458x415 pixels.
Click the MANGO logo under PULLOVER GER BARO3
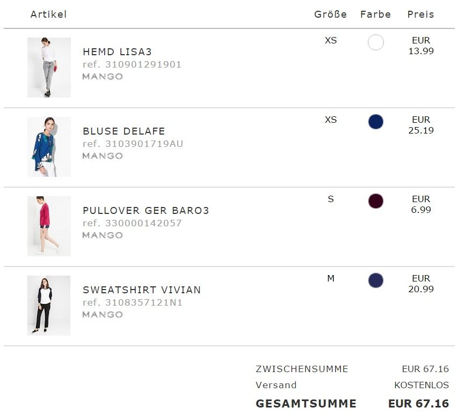coord(103,235)
